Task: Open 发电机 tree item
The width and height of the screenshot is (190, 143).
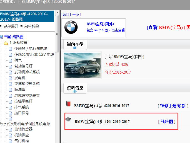Action: [x=20, y=78]
